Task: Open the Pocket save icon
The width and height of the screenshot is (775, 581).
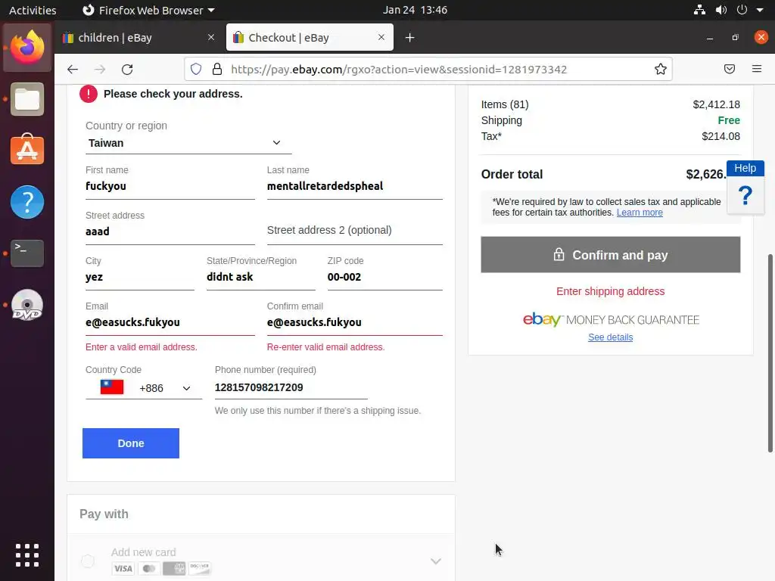Action: pos(730,69)
